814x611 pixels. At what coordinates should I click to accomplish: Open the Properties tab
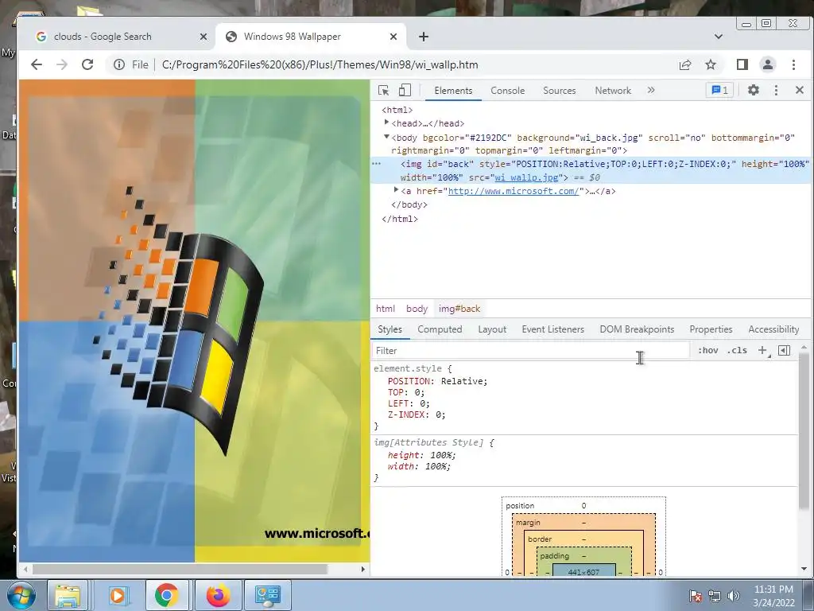click(711, 329)
